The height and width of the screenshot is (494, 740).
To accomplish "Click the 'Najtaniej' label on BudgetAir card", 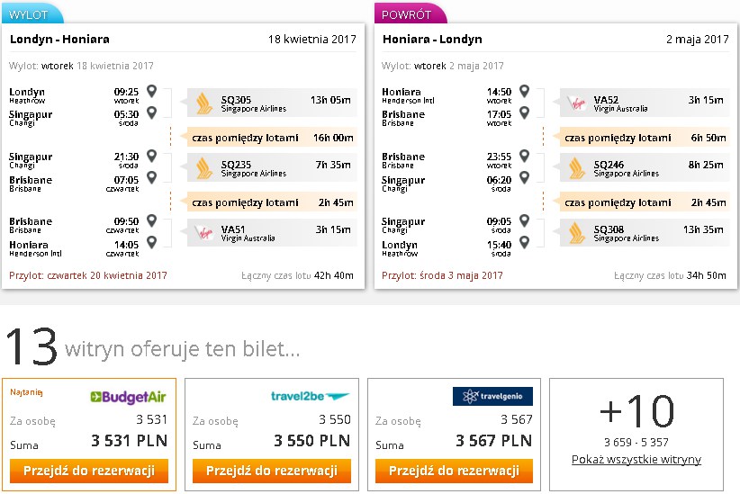I will click(26, 392).
